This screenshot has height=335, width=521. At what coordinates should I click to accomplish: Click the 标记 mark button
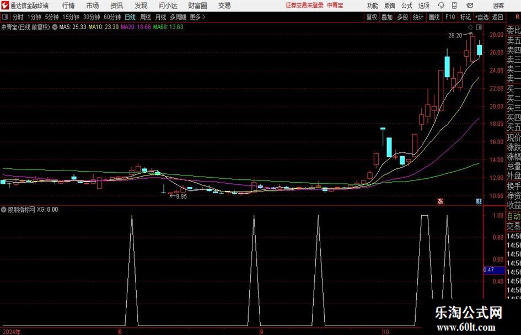[x=465, y=17]
